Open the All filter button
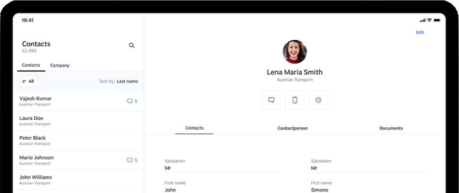This screenshot has height=193, width=459. (x=29, y=81)
